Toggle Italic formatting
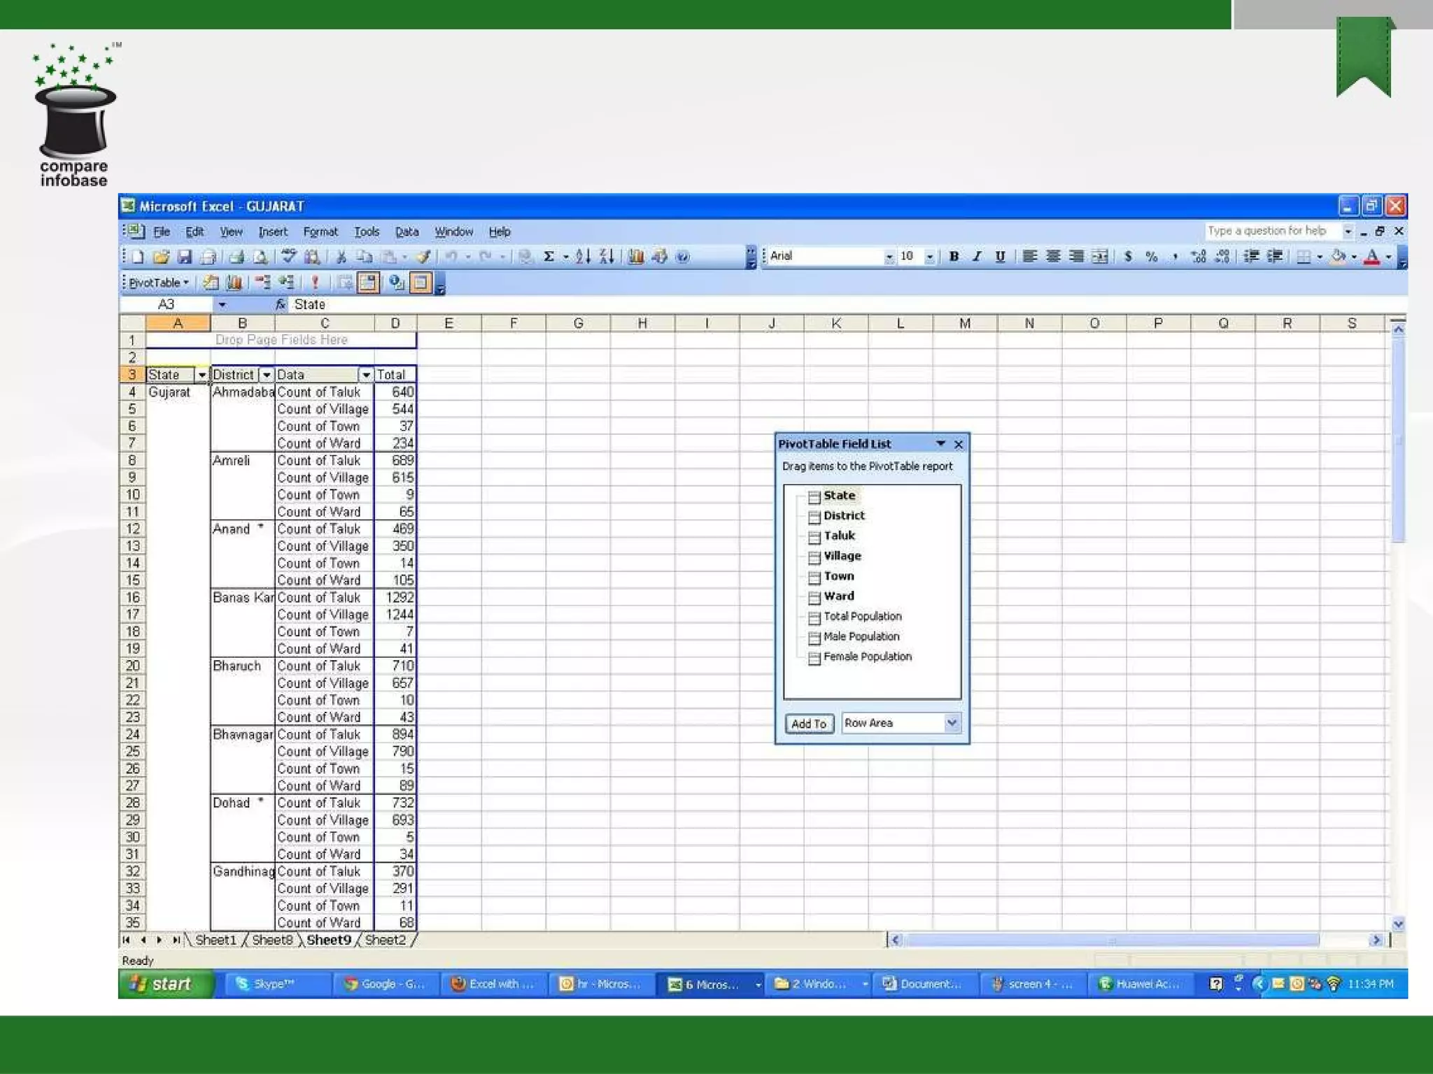Viewport: 1433px width, 1074px height. pos(977,257)
